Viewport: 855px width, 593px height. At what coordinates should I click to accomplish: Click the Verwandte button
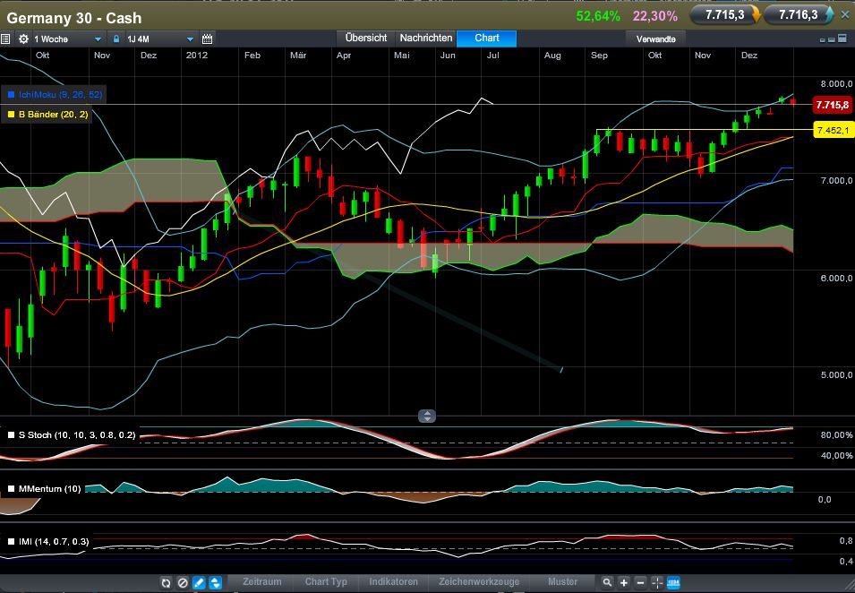coord(656,39)
